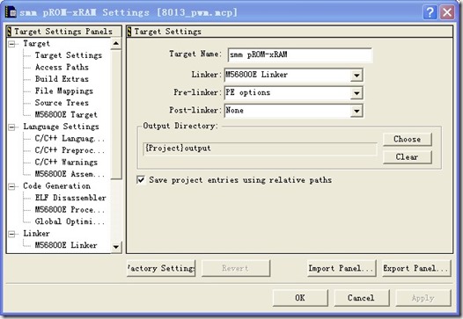Click the Import Panel button
The height and width of the screenshot is (319, 463).
tap(342, 268)
